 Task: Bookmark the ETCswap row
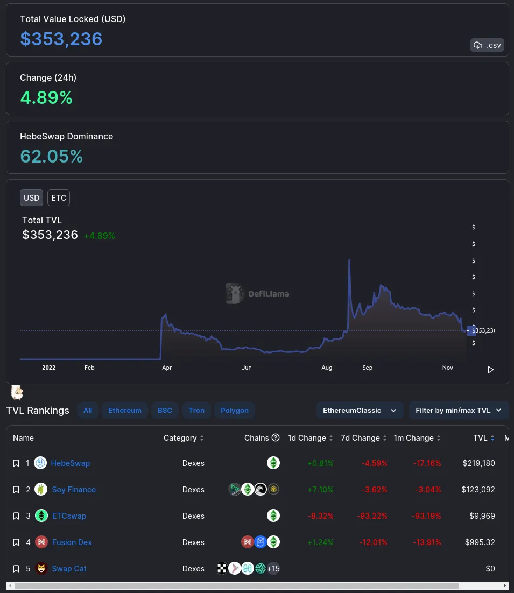(16, 516)
